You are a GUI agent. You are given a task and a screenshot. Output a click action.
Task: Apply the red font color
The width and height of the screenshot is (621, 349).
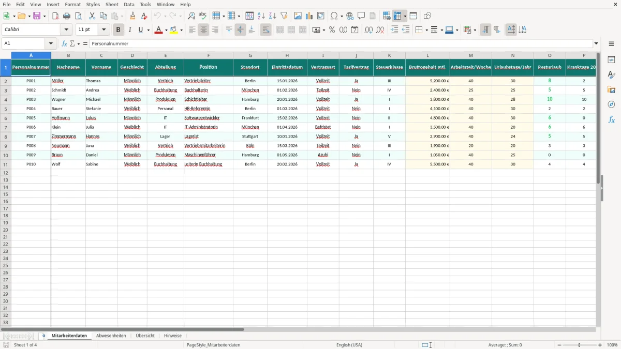click(x=158, y=30)
